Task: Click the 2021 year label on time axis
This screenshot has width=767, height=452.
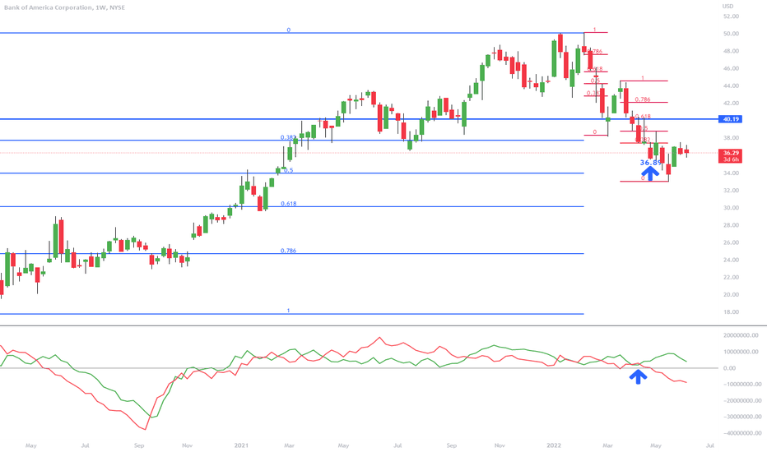Action: (x=241, y=445)
